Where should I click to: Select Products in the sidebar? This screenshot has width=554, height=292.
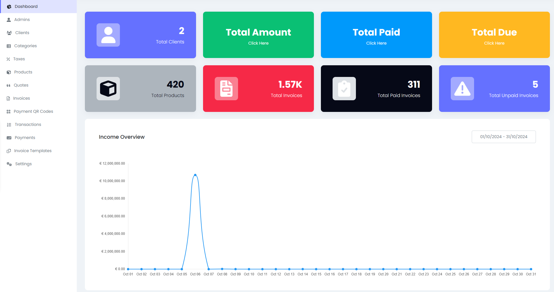coord(39,72)
